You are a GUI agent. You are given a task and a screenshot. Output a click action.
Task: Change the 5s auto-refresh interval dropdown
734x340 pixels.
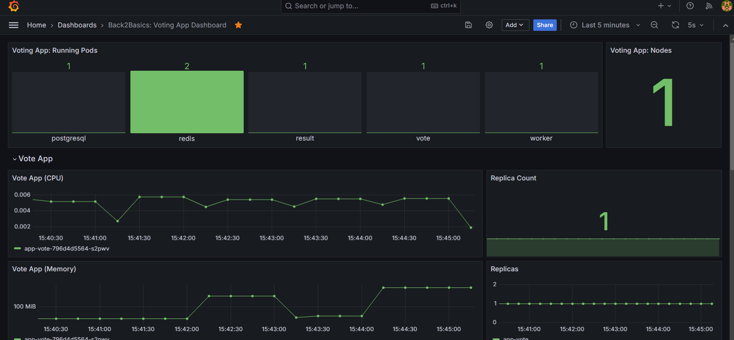click(695, 25)
